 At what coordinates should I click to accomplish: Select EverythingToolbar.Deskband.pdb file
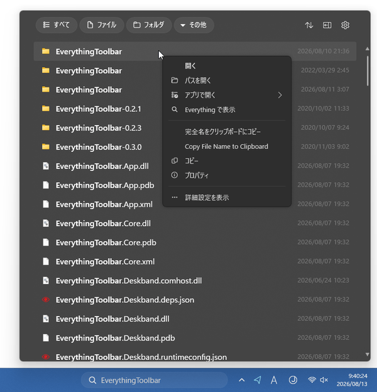point(195,338)
